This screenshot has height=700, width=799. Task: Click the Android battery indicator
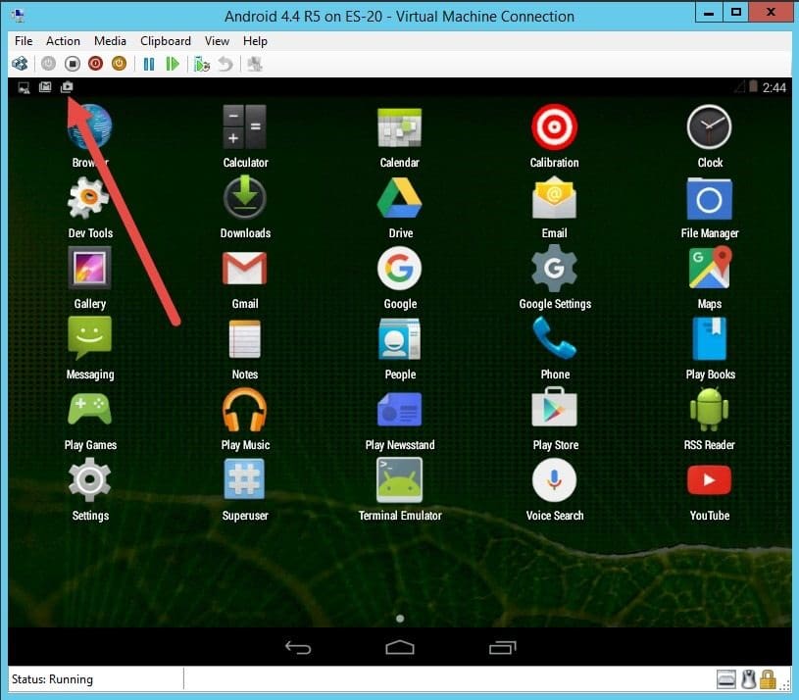coord(753,86)
